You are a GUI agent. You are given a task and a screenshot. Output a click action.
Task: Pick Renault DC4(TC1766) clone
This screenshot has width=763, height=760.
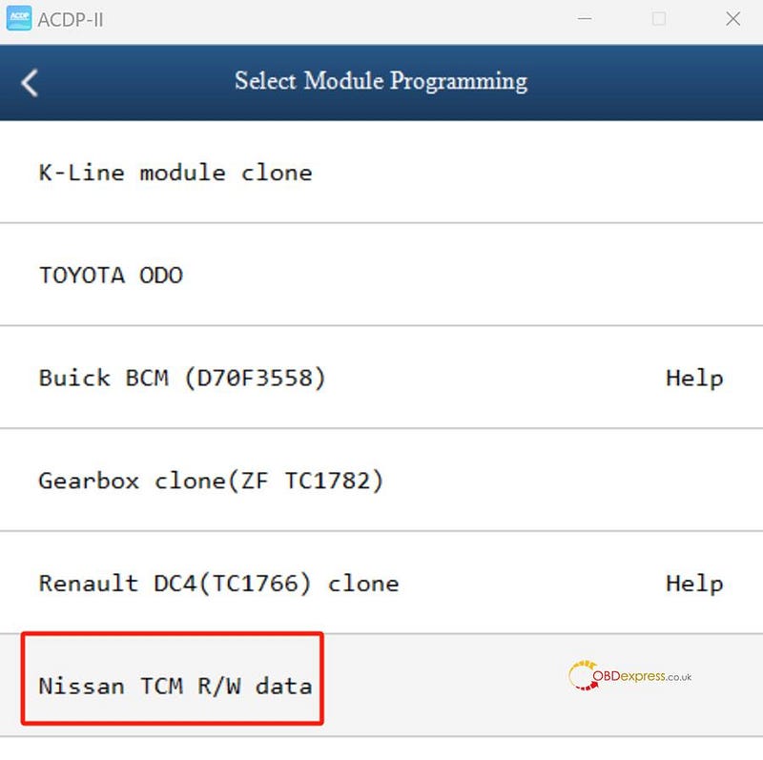point(381,583)
